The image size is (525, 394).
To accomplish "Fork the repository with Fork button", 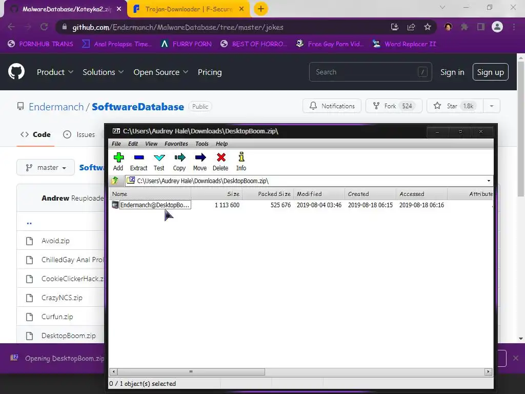I will coord(394,106).
